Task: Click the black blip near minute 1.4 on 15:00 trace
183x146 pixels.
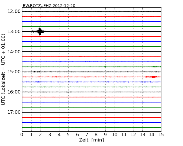Action: click(x=35, y=72)
